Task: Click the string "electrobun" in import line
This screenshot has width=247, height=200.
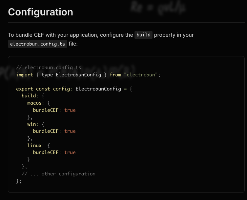Action: pyautogui.click(x=141, y=75)
